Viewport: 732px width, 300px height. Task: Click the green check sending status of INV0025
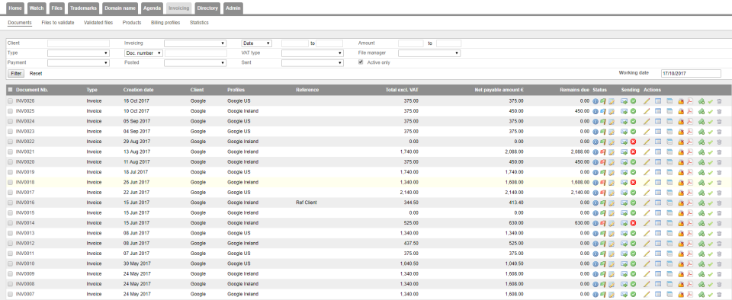click(x=633, y=111)
